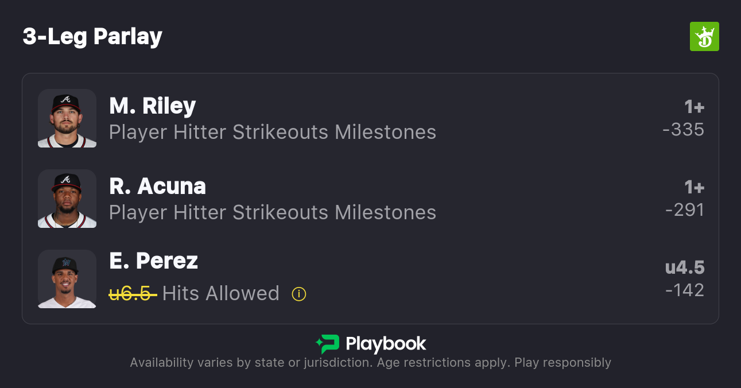Click the u4.5 line for E. Perez
The width and height of the screenshot is (741, 388).
pyautogui.click(x=685, y=268)
